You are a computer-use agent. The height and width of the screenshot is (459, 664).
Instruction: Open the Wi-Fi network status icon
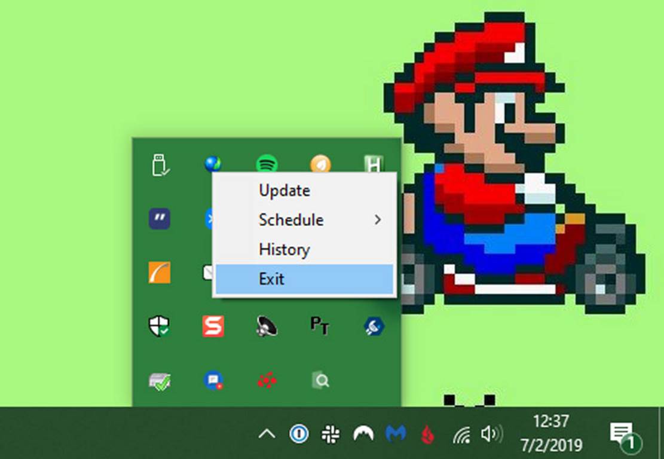coord(461,434)
